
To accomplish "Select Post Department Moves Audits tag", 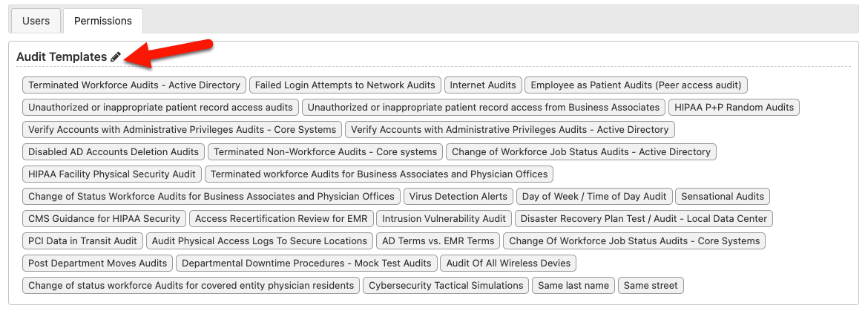I will (98, 263).
